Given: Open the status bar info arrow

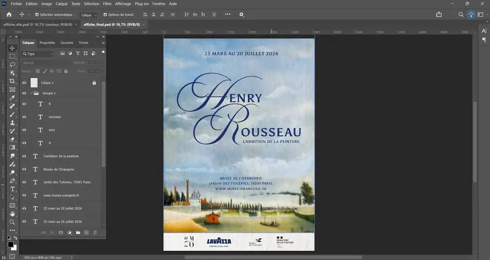Looking at the screenshot, I should [71, 257].
